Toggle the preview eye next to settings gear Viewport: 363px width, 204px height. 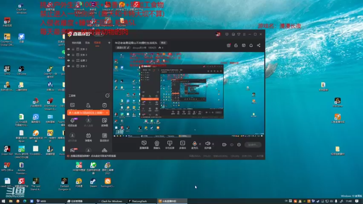tap(232, 145)
